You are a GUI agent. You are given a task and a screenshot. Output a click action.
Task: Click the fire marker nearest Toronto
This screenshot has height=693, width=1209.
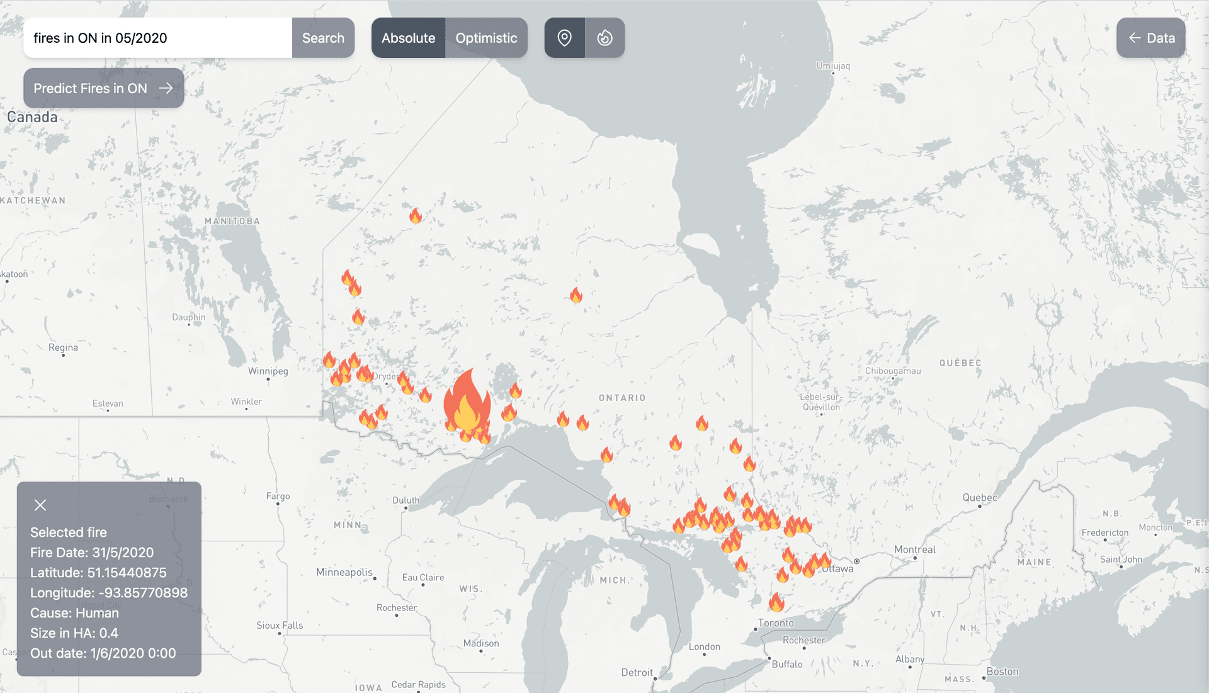[776, 602]
